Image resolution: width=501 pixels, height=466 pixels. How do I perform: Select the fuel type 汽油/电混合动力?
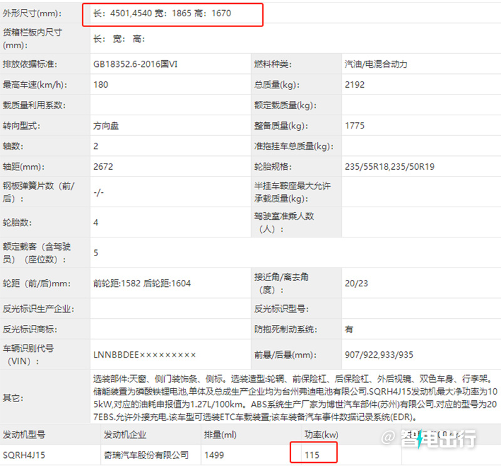click(376, 65)
